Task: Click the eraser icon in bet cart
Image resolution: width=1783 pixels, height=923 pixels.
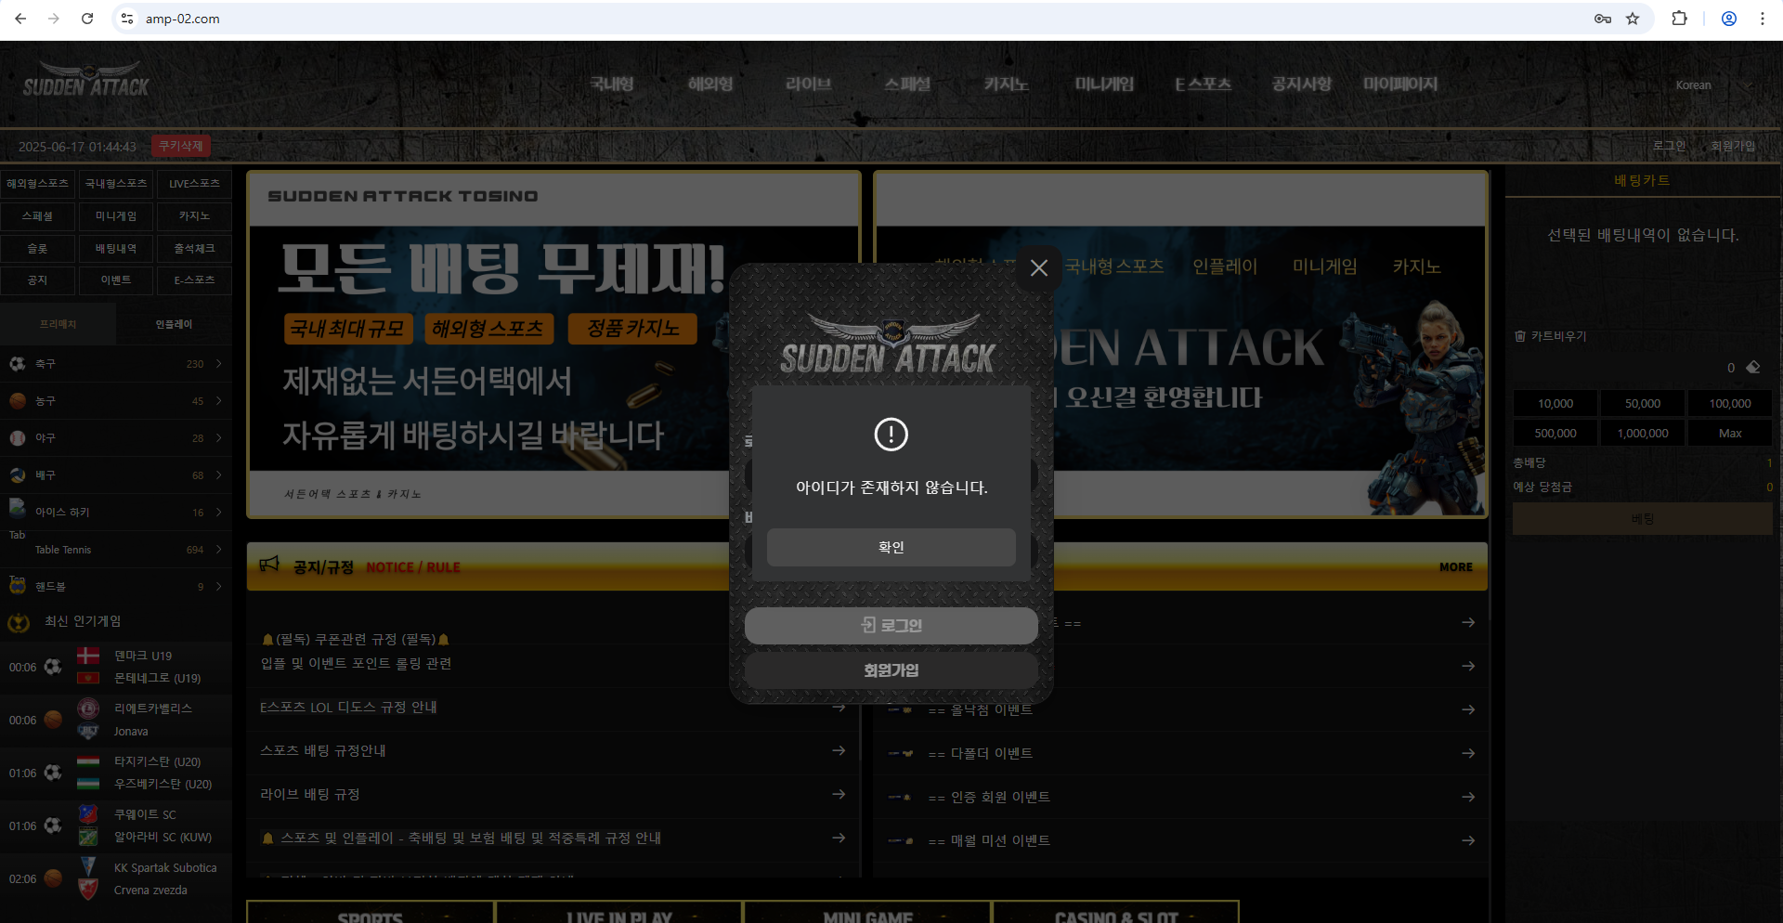Action: pyautogui.click(x=1753, y=368)
